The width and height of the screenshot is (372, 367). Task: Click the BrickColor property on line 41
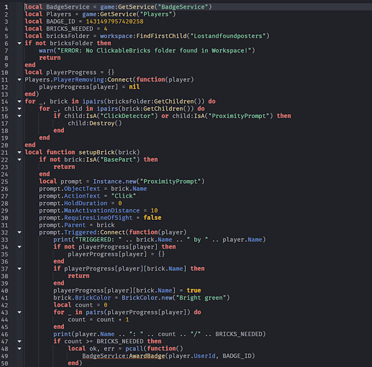[x=93, y=298]
